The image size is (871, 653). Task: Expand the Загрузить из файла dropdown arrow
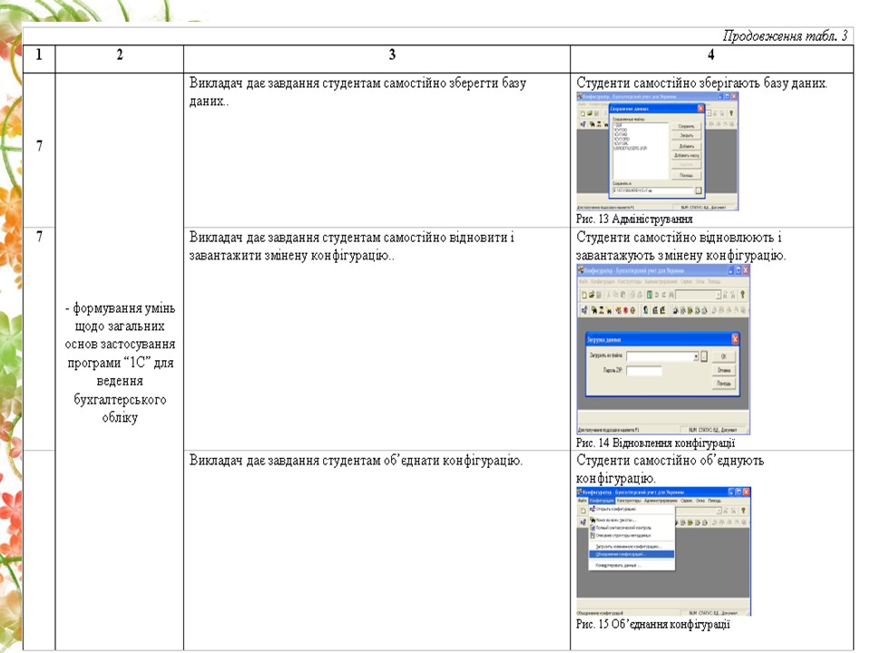697,356
